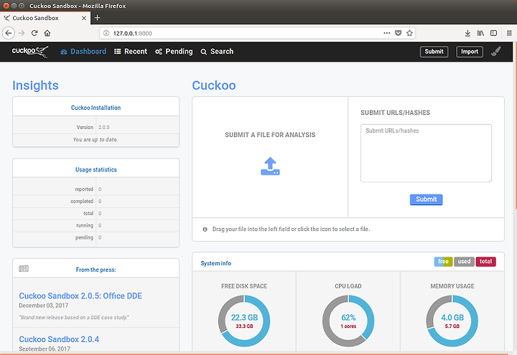Open Cuckoo Sandbox 2.0.4 article
The image size is (517, 355).
(59, 339)
